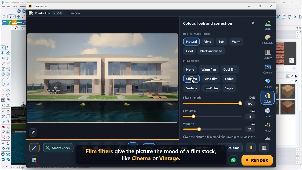The width and height of the screenshot is (302, 170).
Task: Select the red-brown wood material thumbnail in SketchUp
Action: (288, 107)
